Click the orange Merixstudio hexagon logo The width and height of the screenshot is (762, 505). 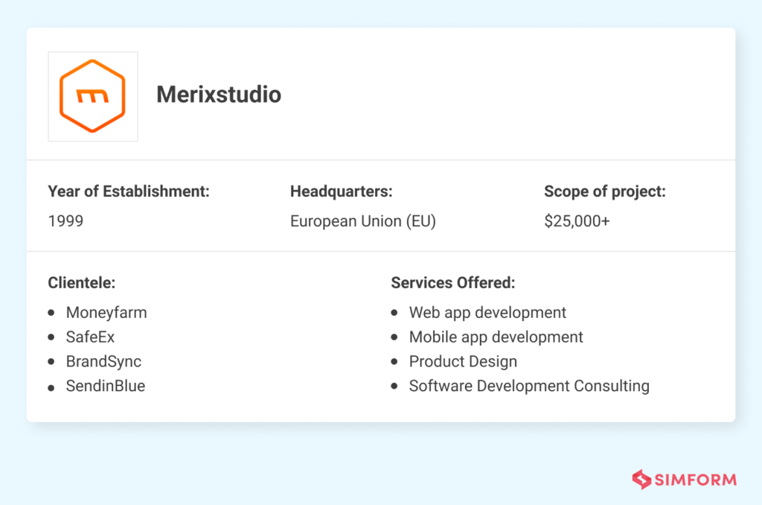pos(92,96)
